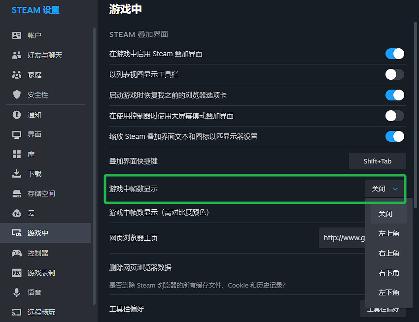
Task: Click the 帐户 account icon in sidebar
Action: 17,35
